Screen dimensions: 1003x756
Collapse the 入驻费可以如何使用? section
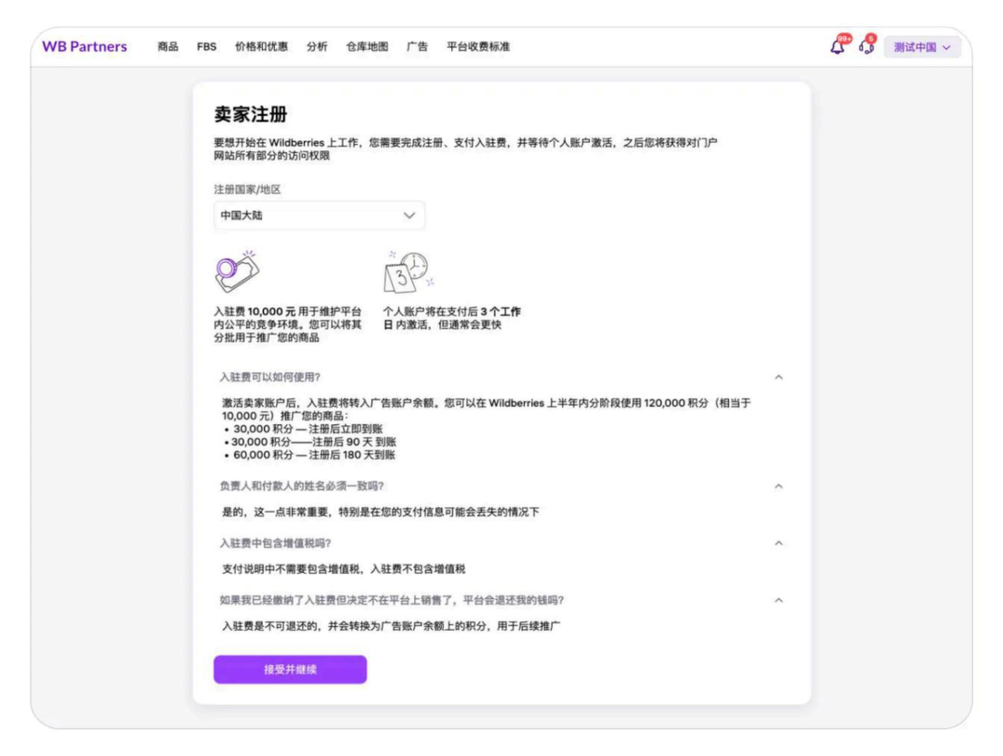(x=778, y=377)
